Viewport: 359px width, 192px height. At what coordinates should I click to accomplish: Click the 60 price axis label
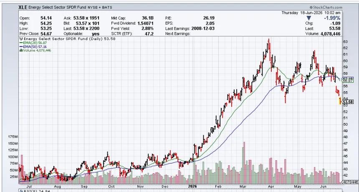coord(345,61)
